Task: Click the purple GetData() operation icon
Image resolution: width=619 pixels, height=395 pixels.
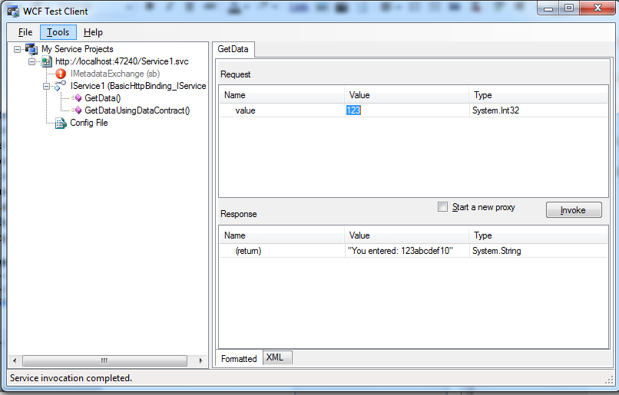Action: (77, 97)
